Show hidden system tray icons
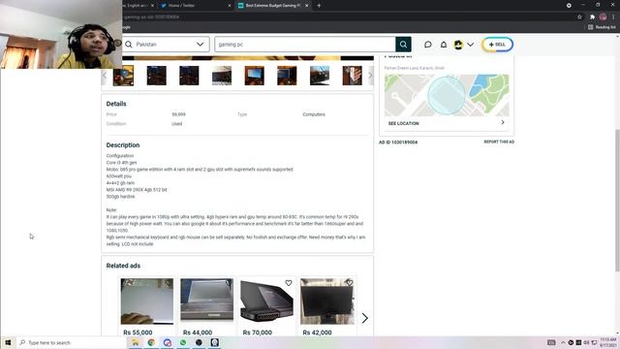 563,342
